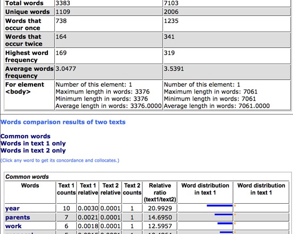Viewport: 293px width, 234px height.
Task: Select relative ratio value 20.9929
Action: coord(160,208)
